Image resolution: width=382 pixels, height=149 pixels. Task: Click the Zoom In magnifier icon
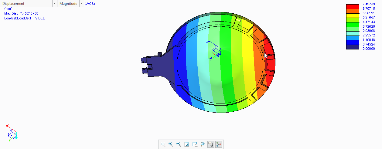point(171,144)
